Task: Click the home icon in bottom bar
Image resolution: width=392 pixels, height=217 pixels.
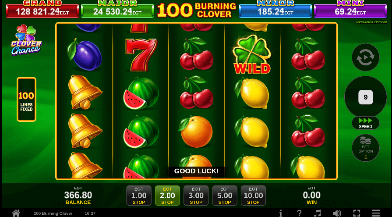Action: pos(16,213)
